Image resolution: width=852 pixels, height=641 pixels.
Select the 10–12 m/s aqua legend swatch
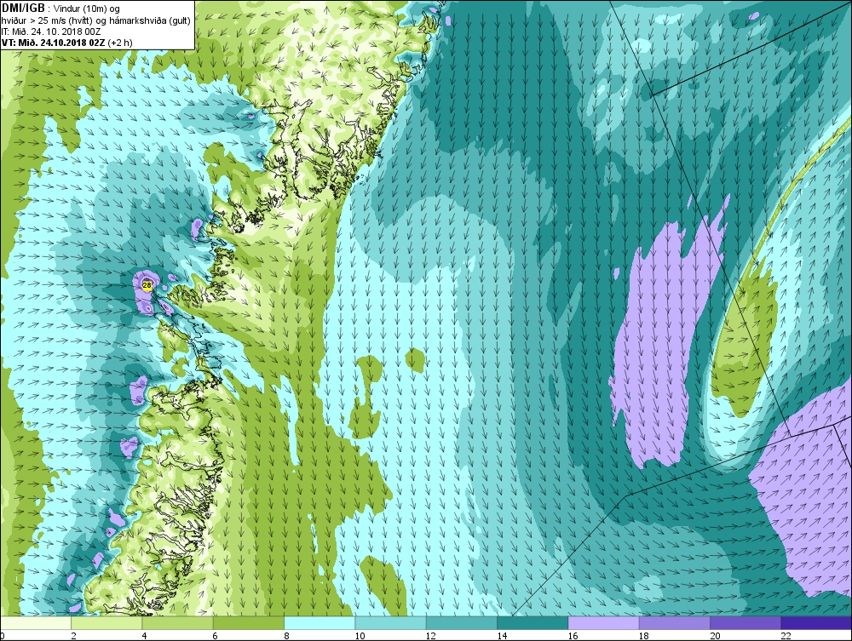(x=390, y=622)
